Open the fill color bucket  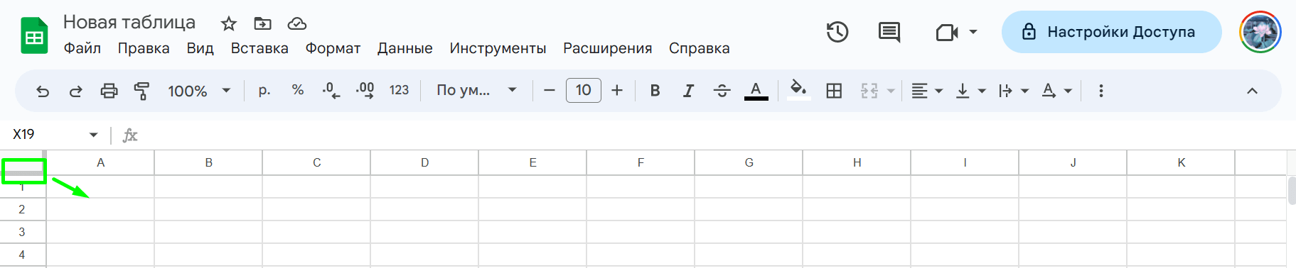click(x=798, y=91)
